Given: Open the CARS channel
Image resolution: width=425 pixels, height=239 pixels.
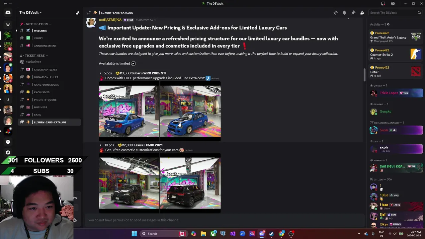Looking at the screenshot, I should click(49, 115).
